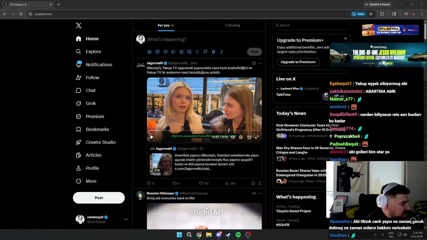Toggle picture-in-picture on video
This screenshot has width=427, height=240.
[x=249, y=137]
